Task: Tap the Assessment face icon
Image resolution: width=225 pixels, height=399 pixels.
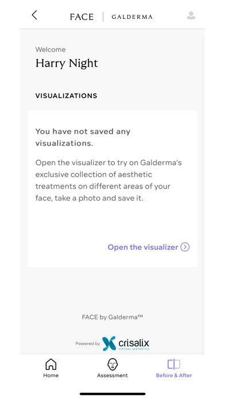Action: click(112, 364)
